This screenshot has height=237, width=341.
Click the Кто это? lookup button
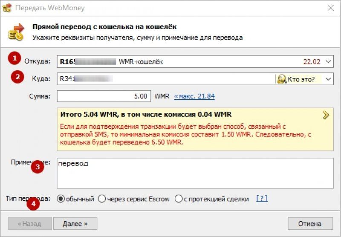(299, 79)
